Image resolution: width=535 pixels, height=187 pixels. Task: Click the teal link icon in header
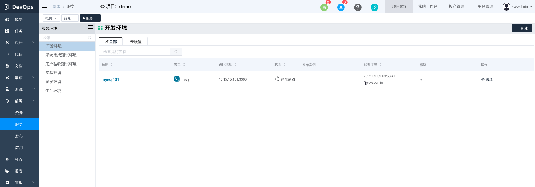point(374,8)
